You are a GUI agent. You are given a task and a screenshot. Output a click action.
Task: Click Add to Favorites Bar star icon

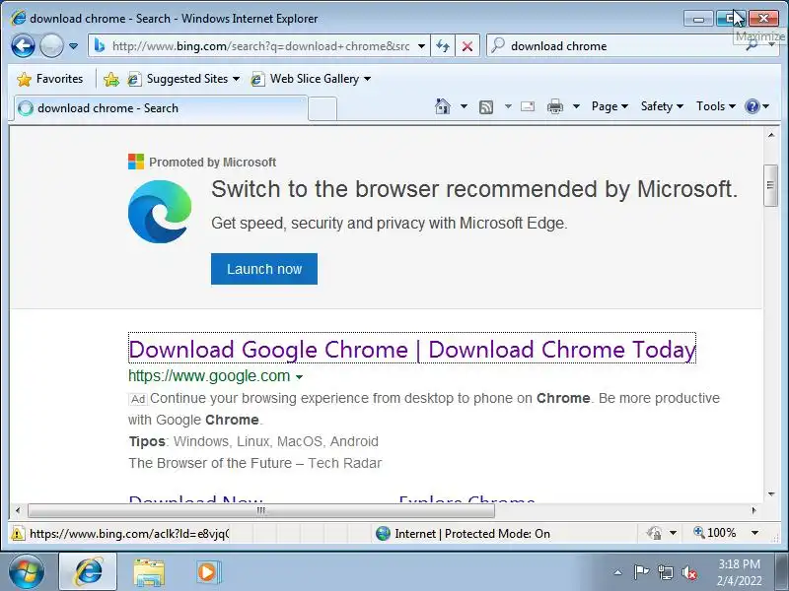(x=110, y=79)
